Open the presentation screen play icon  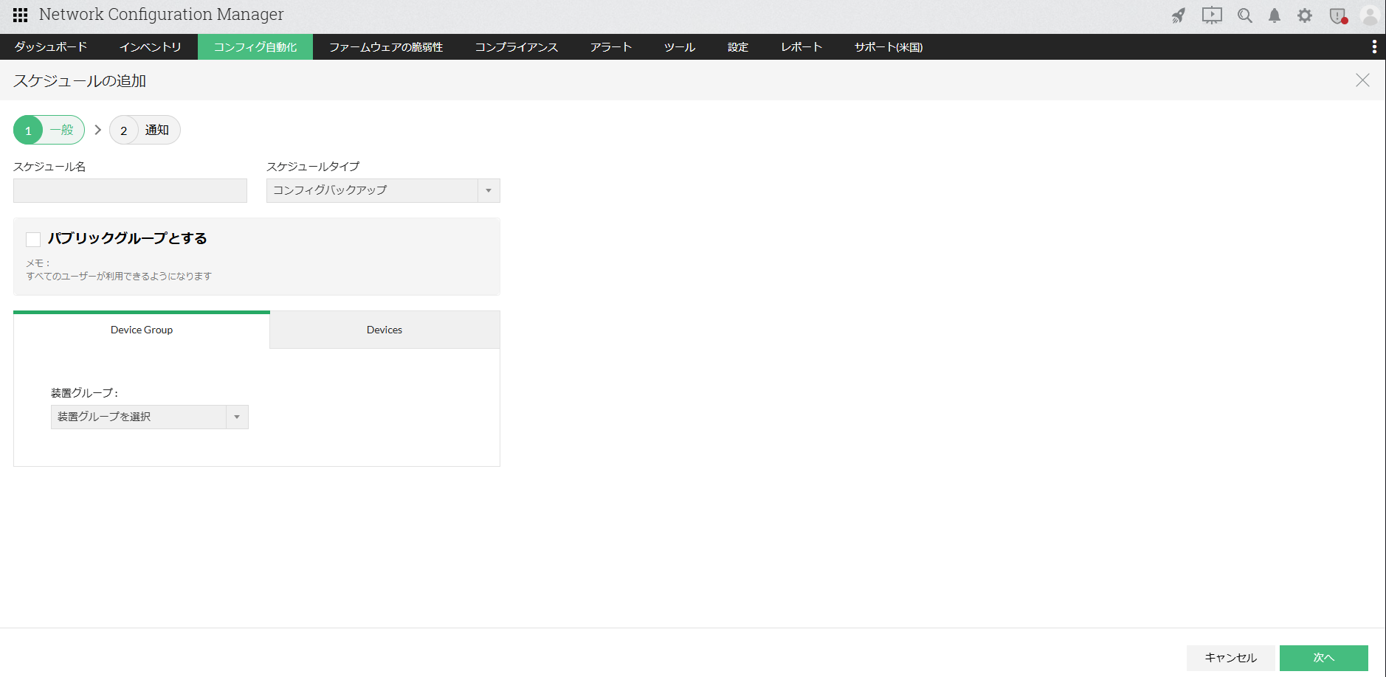[1212, 15]
